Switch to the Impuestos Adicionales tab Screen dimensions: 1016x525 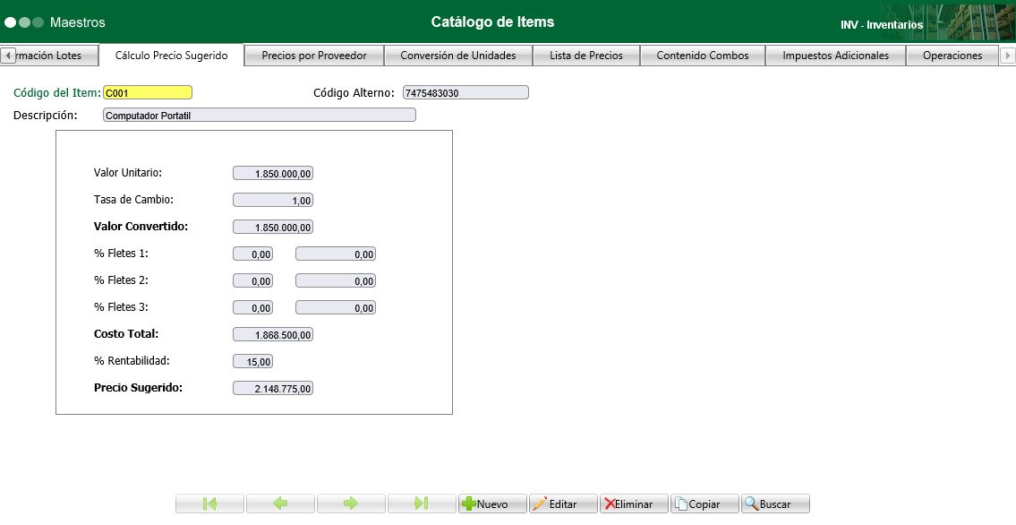(x=833, y=55)
